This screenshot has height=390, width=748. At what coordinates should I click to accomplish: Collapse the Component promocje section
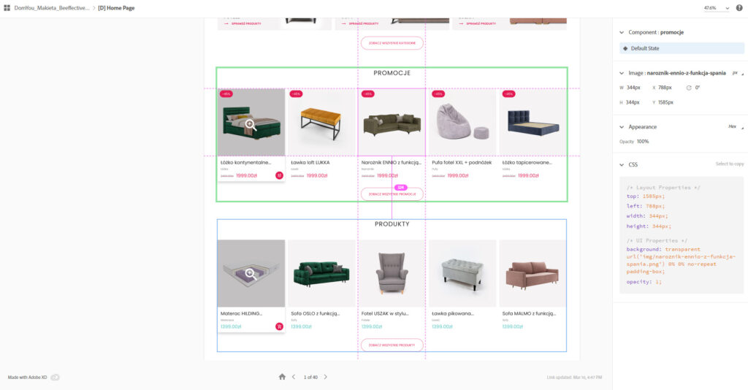click(622, 32)
